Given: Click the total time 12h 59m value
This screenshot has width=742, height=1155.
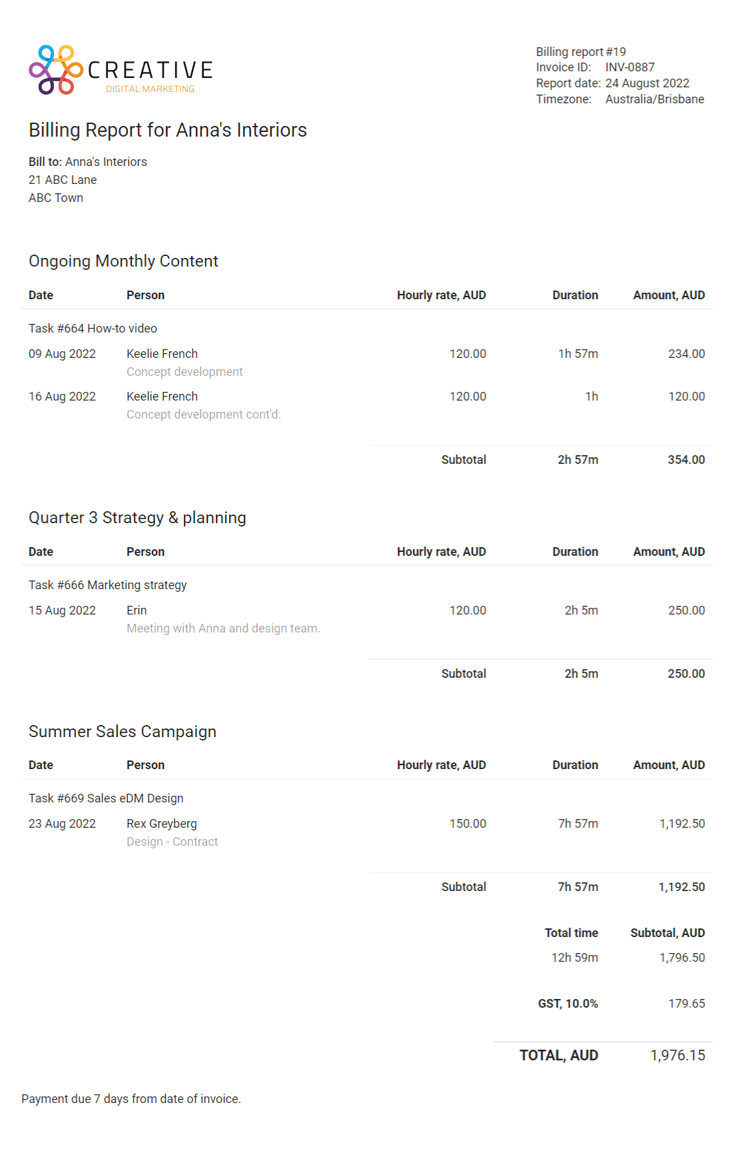Looking at the screenshot, I should 574,958.
